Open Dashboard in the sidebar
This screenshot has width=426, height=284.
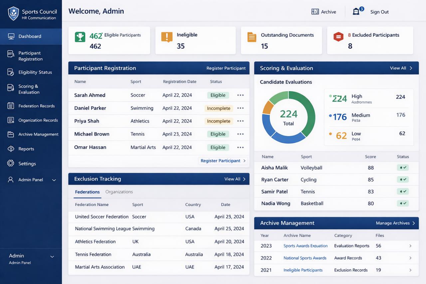[31, 36]
